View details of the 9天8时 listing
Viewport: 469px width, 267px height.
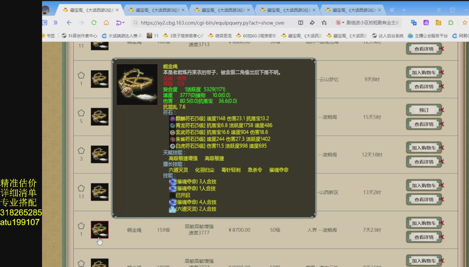click(x=424, y=87)
